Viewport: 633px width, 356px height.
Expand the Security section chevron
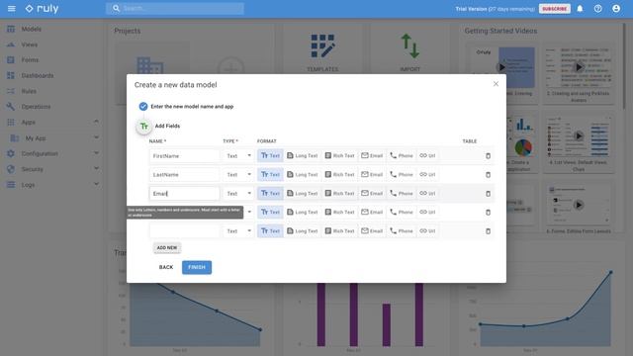tap(96, 168)
